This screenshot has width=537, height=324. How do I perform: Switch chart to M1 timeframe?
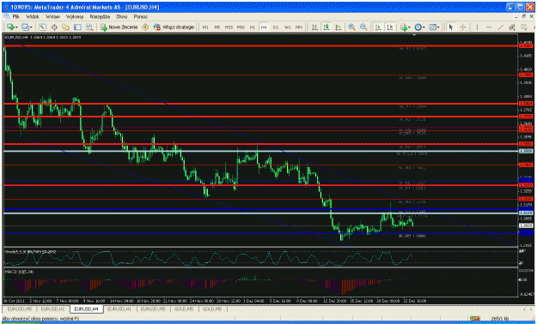pyautogui.click(x=205, y=27)
